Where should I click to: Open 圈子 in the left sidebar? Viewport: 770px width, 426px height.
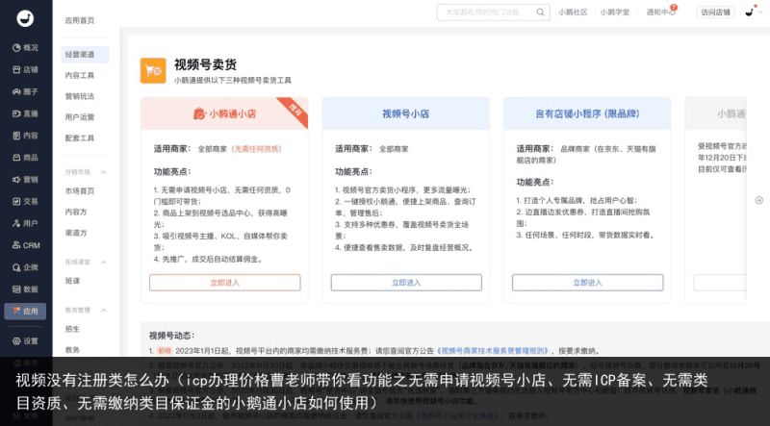pos(25,91)
